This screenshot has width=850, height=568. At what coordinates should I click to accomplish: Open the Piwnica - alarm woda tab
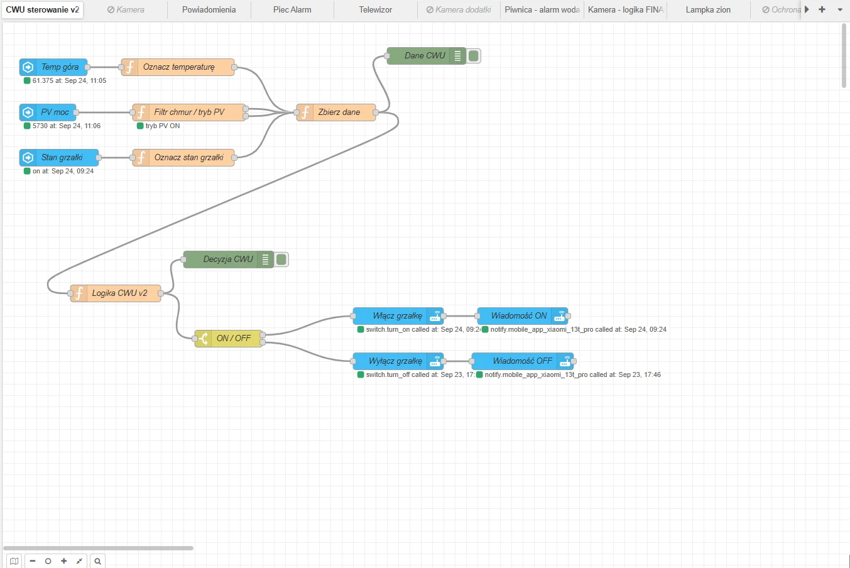(542, 10)
